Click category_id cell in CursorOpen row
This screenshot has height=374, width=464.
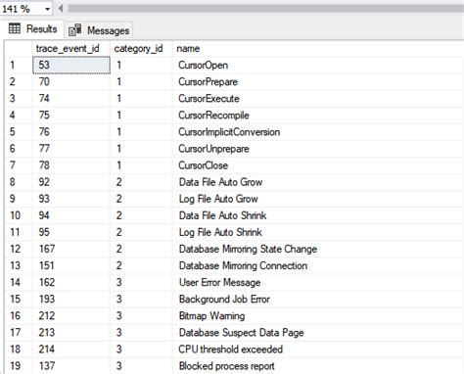(x=141, y=65)
